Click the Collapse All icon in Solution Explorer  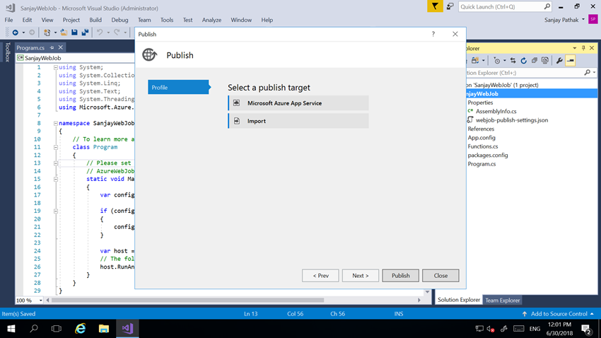click(x=535, y=61)
